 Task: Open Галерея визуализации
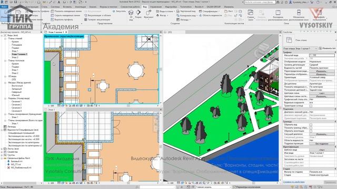(97, 19)
